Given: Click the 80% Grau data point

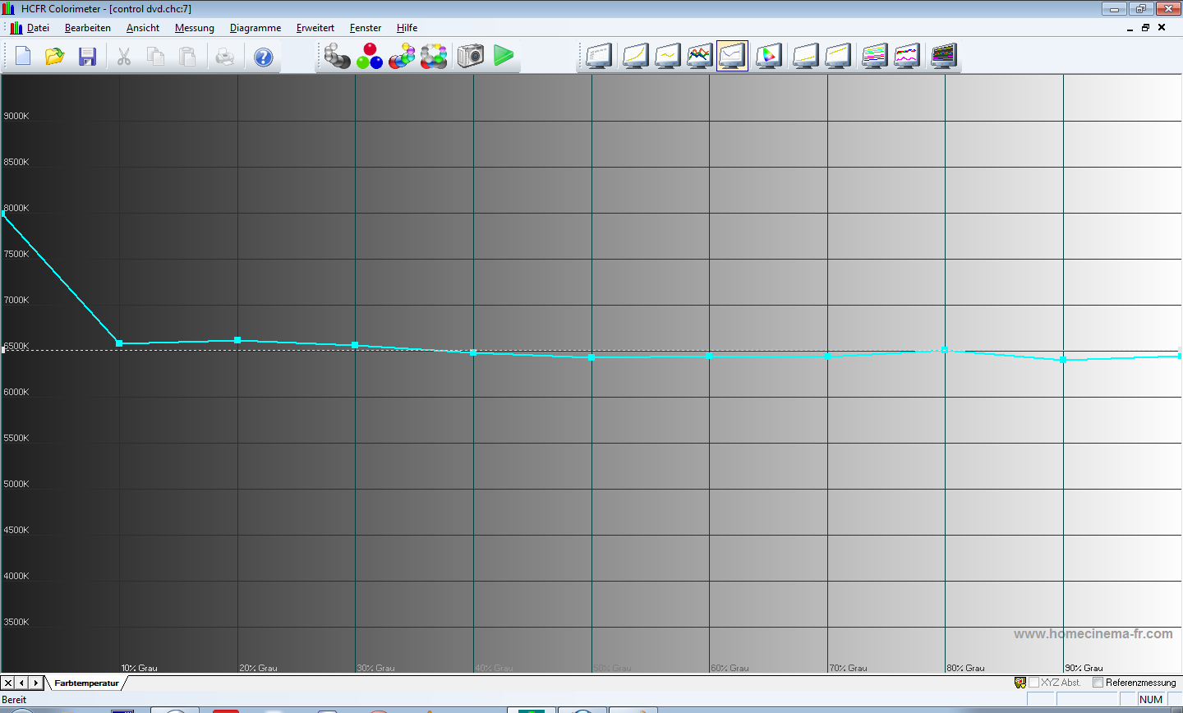Looking at the screenshot, I should (x=945, y=350).
